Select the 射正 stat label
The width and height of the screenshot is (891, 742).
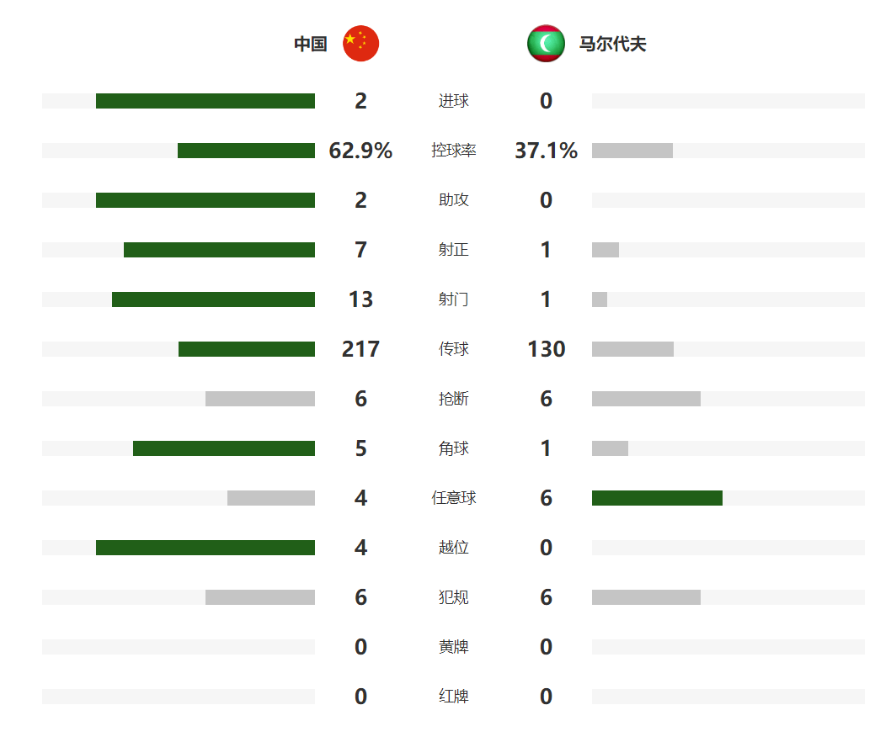click(453, 250)
